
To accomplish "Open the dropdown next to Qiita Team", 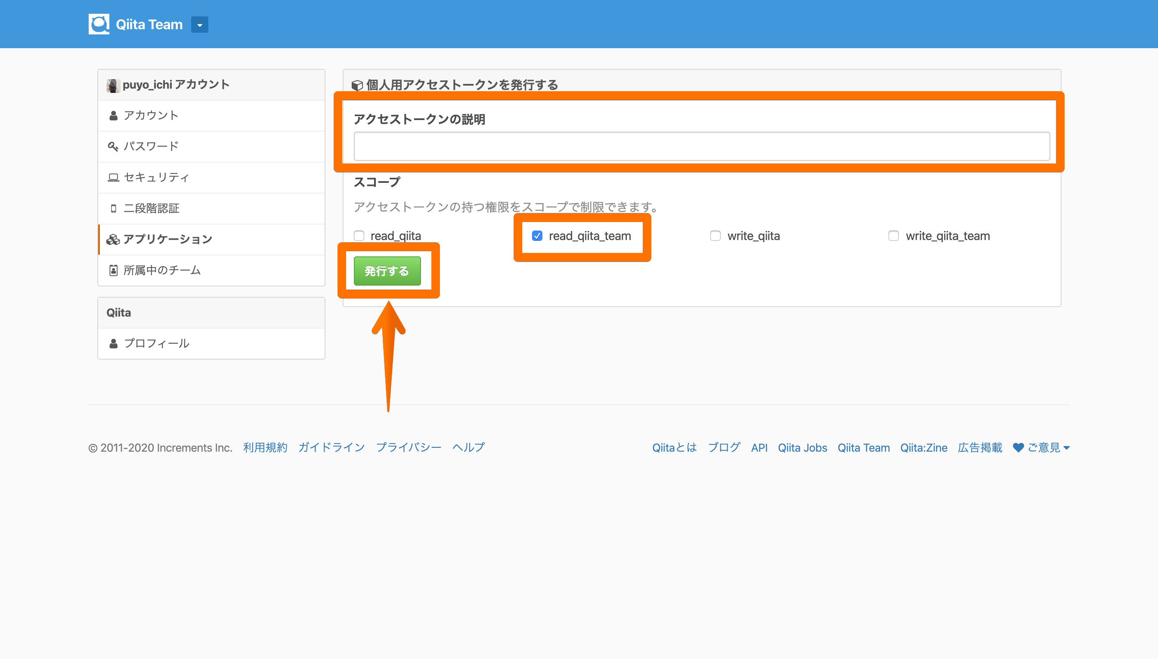I will [199, 25].
